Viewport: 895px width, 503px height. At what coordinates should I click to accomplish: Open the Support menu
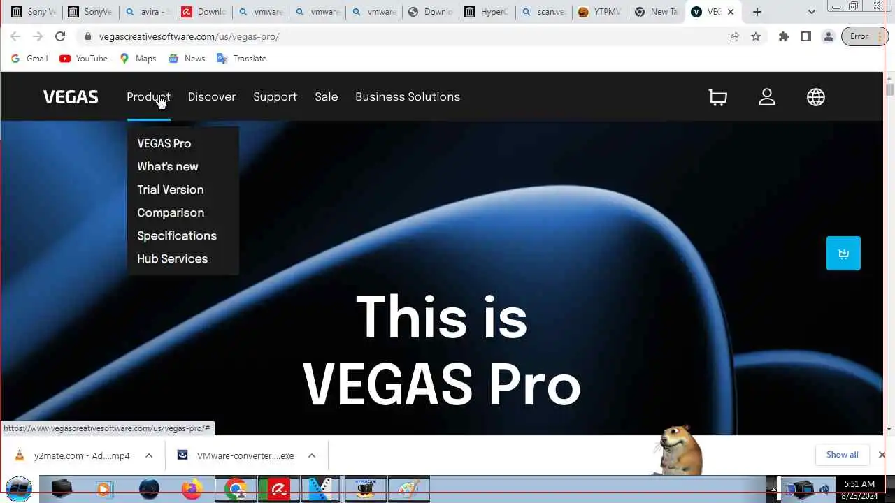(x=275, y=96)
